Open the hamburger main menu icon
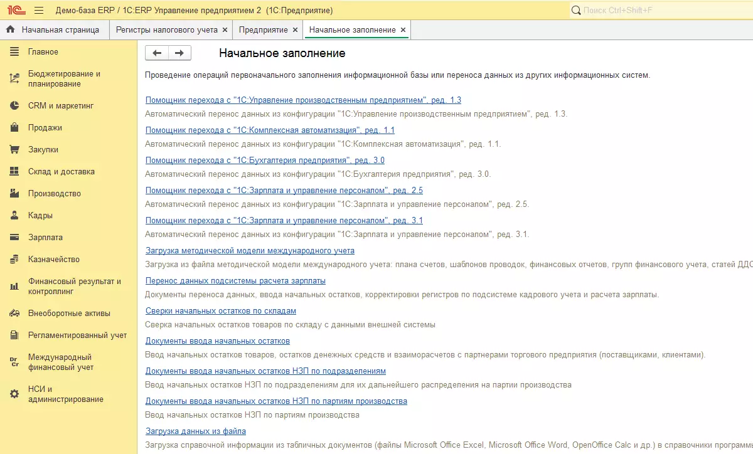Screen dimensions: 753x454 click(39, 11)
